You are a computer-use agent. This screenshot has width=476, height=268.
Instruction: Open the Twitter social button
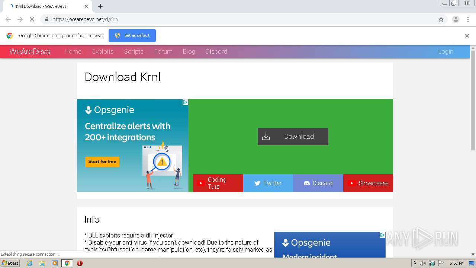pos(268,183)
